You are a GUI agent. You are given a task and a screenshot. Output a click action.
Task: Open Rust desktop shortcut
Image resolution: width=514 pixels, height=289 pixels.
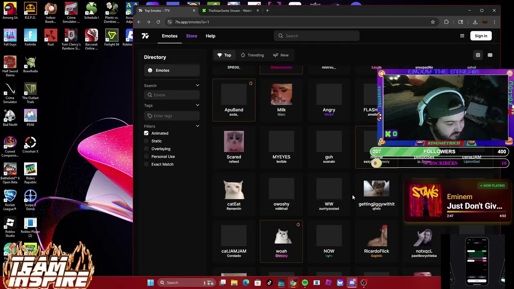(51, 38)
